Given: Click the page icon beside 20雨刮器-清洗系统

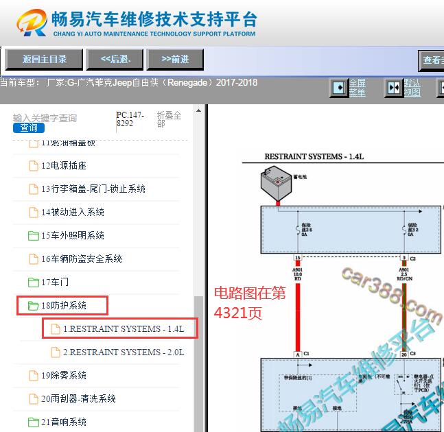Looking at the screenshot, I should click(x=34, y=399).
